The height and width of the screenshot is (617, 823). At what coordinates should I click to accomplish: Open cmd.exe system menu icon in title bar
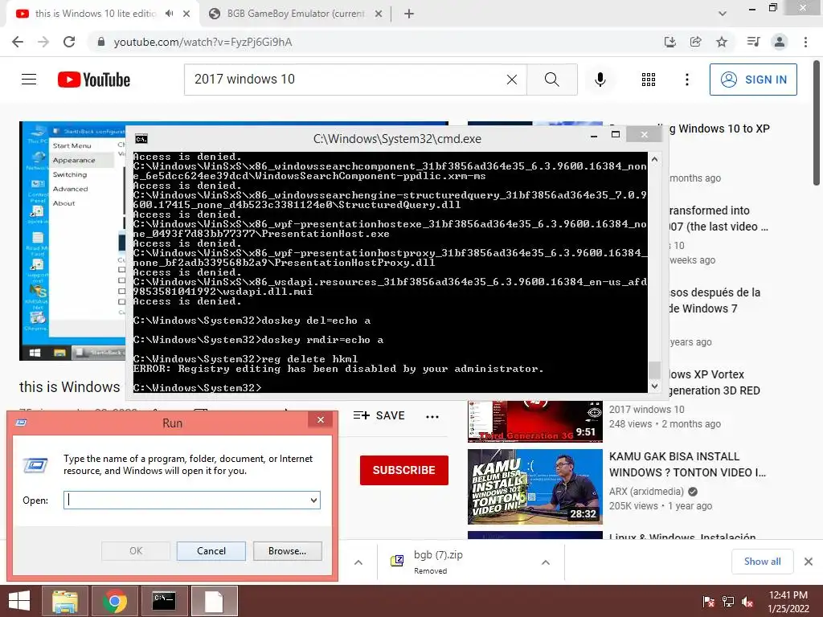point(141,138)
